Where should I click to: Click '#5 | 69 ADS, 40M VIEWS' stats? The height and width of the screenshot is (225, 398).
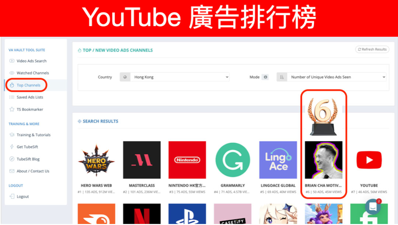tap(278, 192)
